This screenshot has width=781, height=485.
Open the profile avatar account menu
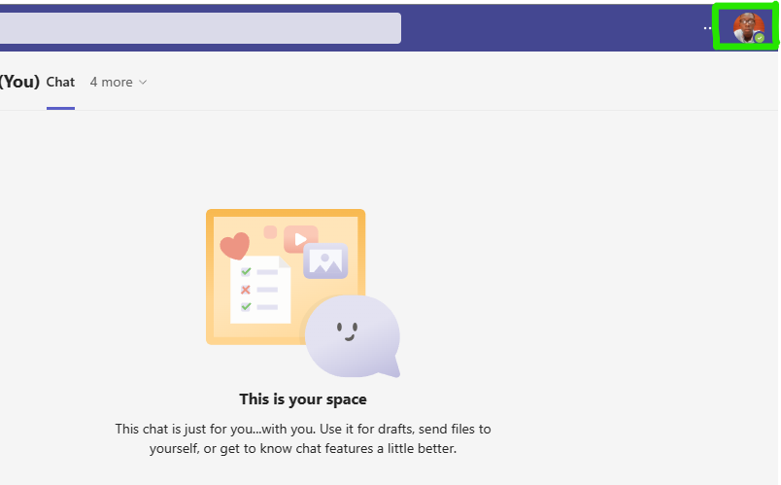(x=747, y=26)
